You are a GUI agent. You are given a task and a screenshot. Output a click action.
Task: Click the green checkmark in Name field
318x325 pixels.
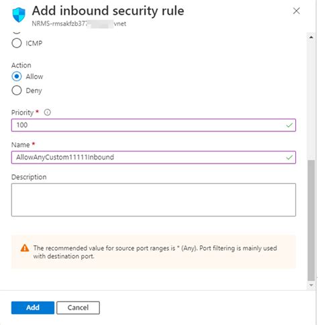pos(289,157)
